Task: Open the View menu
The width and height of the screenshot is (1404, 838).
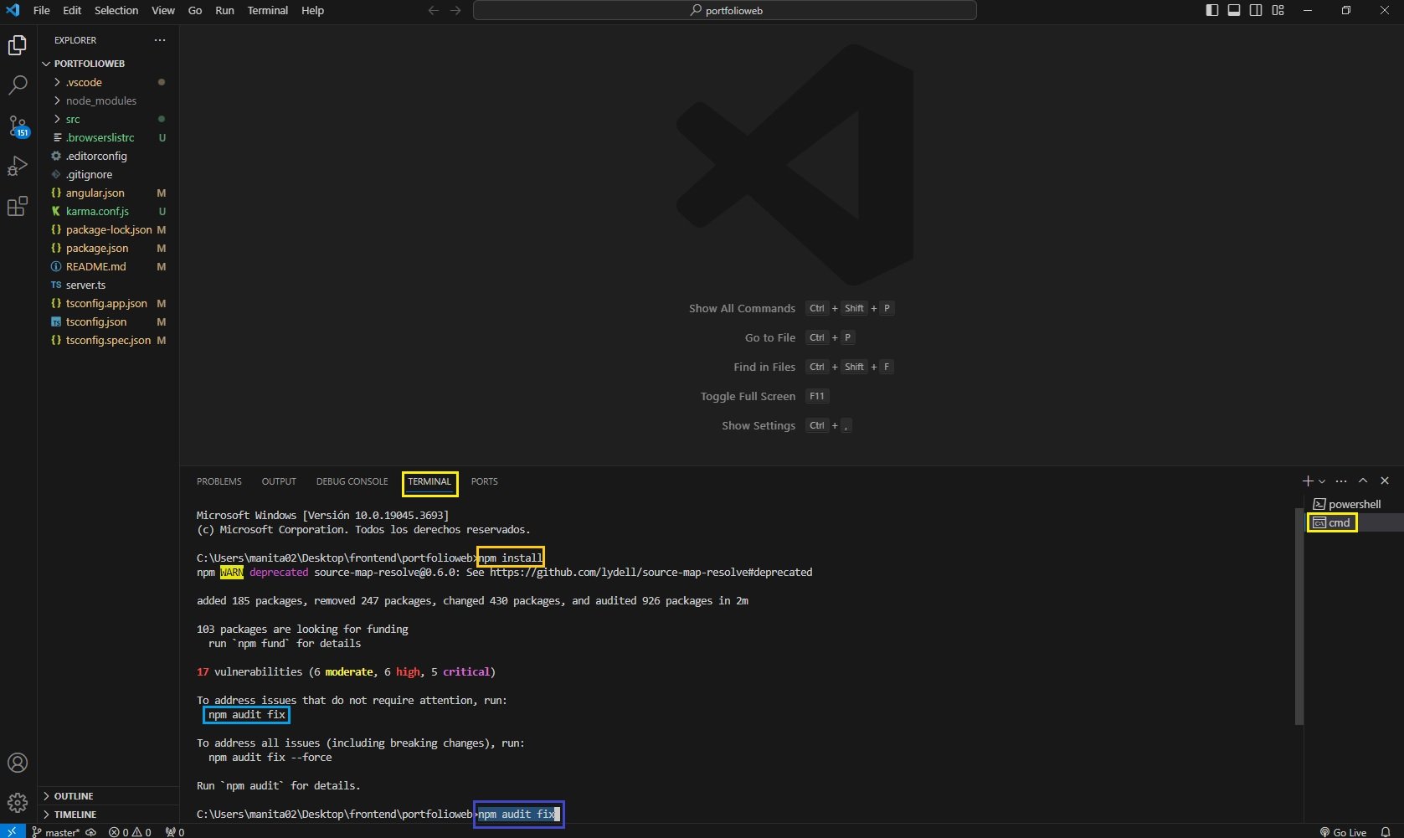Action: 163,10
